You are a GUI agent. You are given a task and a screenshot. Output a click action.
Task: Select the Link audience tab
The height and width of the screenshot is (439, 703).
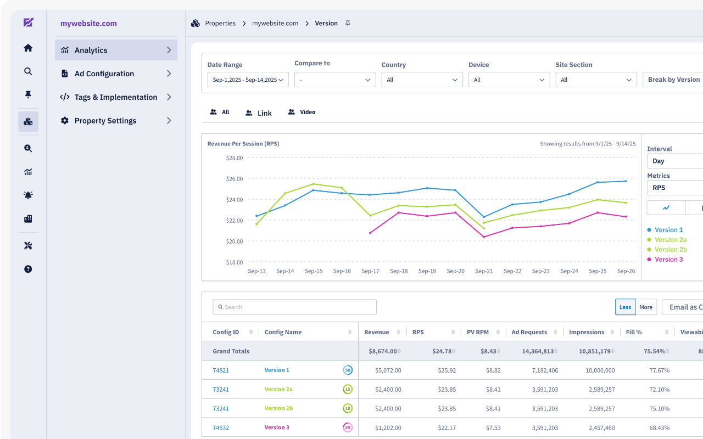point(259,112)
